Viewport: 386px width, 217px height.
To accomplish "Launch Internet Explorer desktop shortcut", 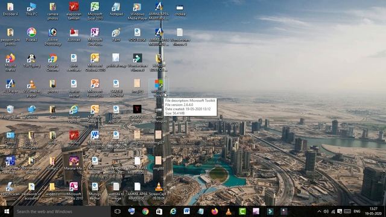I will tap(74, 114).
